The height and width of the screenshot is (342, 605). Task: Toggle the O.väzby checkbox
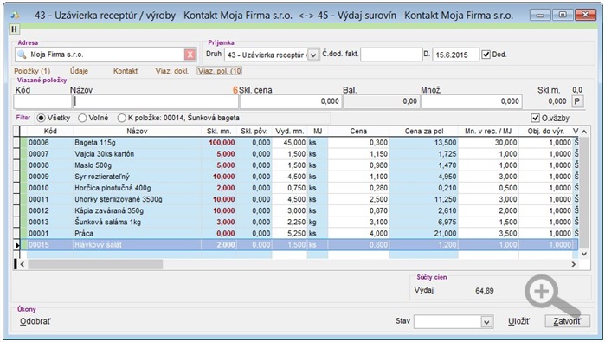pos(535,118)
